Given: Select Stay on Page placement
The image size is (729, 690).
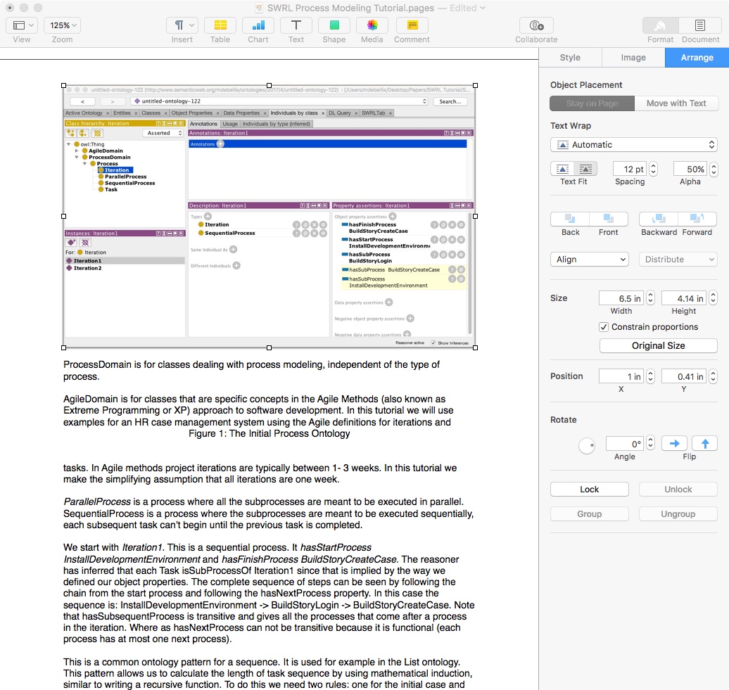Looking at the screenshot, I should coord(592,103).
